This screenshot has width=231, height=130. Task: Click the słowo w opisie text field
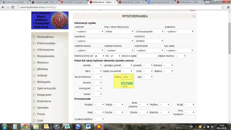point(147,56)
